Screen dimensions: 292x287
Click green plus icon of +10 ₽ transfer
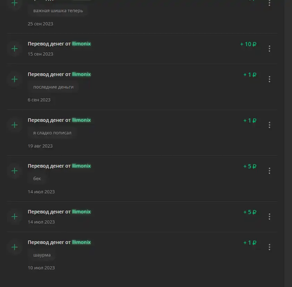[15, 49]
